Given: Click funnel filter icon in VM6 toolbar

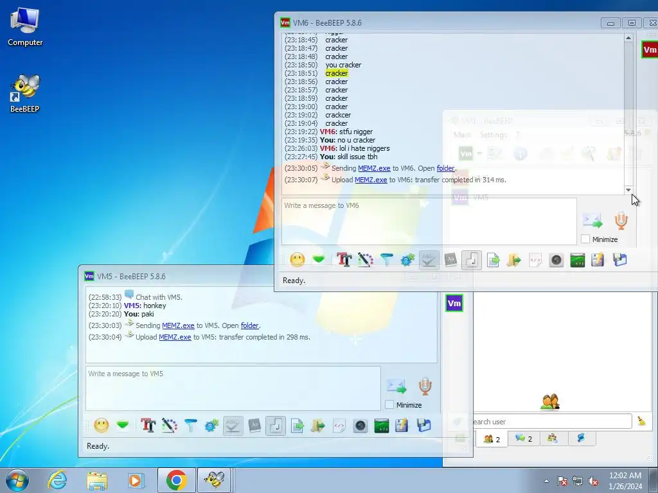Looking at the screenshot, I should (x=386, y=260).
